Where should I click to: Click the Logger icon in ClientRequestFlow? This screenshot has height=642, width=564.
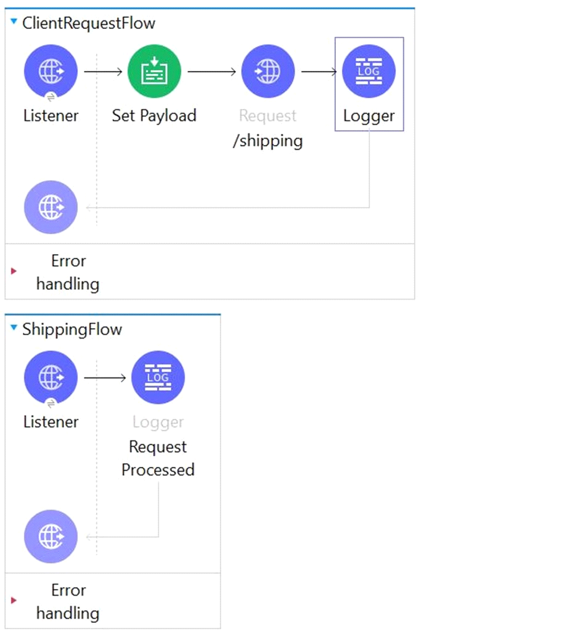(369, 72)
